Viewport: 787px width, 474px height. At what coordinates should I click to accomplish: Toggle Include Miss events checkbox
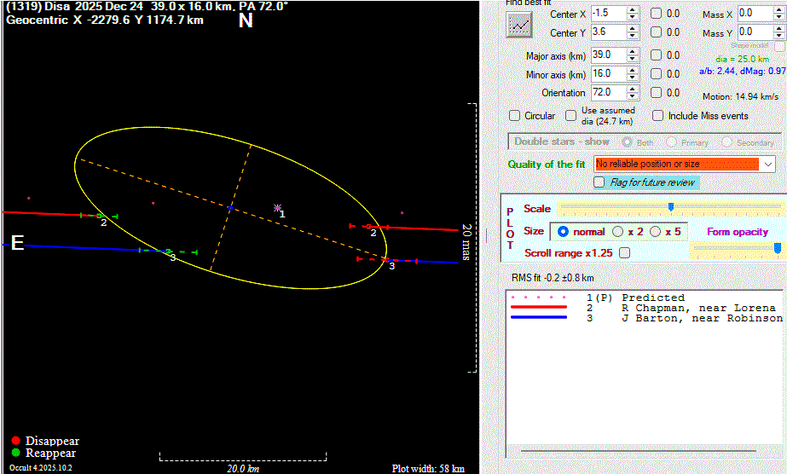pyautogui.click(x=658, y=116)
